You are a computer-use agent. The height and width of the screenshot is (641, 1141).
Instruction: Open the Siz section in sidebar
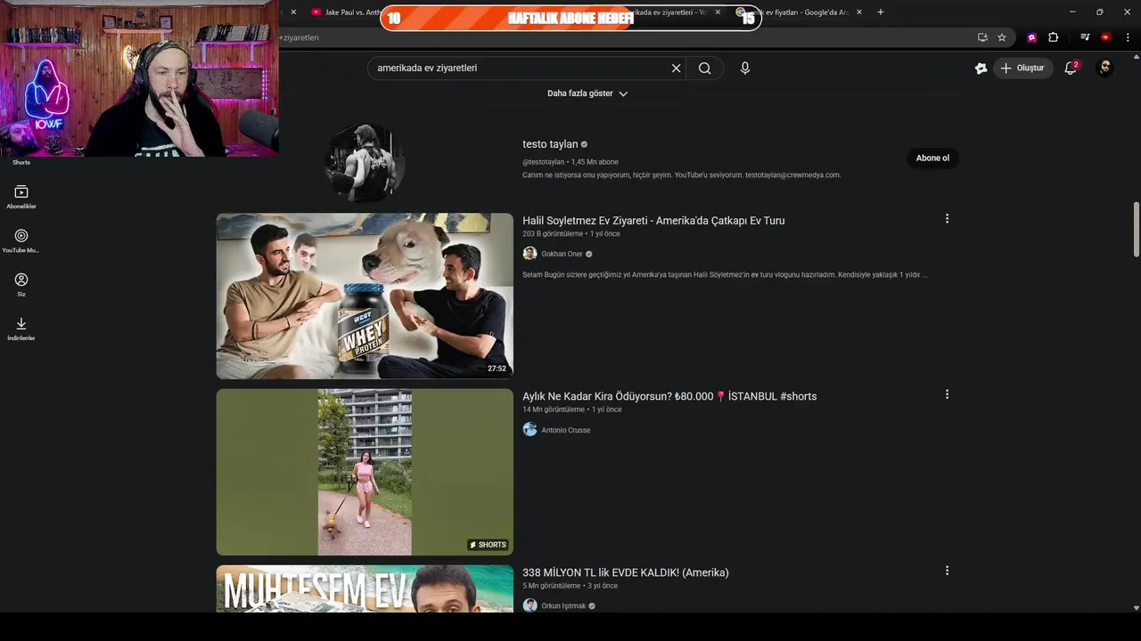click(21, 285)
